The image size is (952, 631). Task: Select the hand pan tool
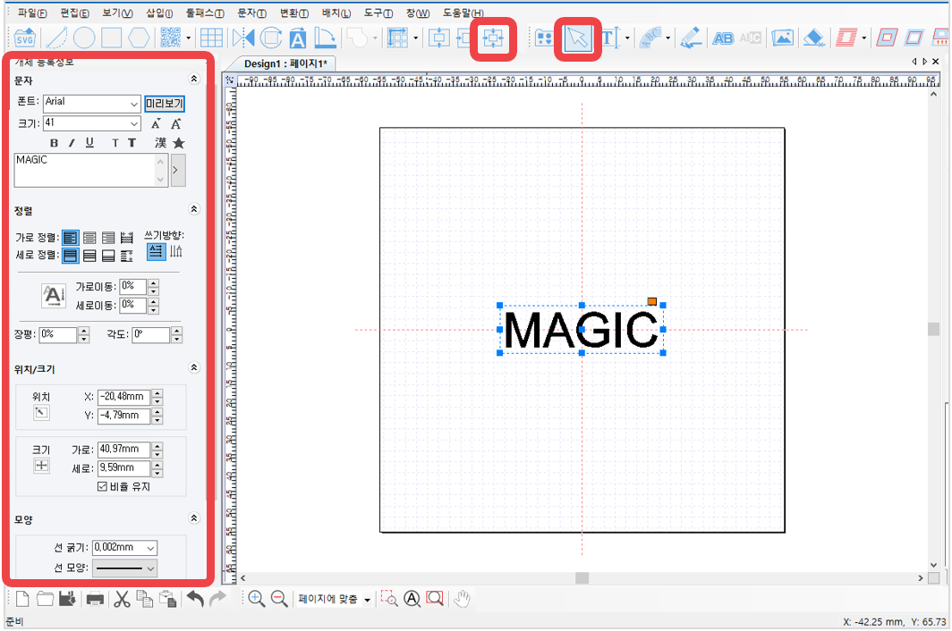[462, 599]
